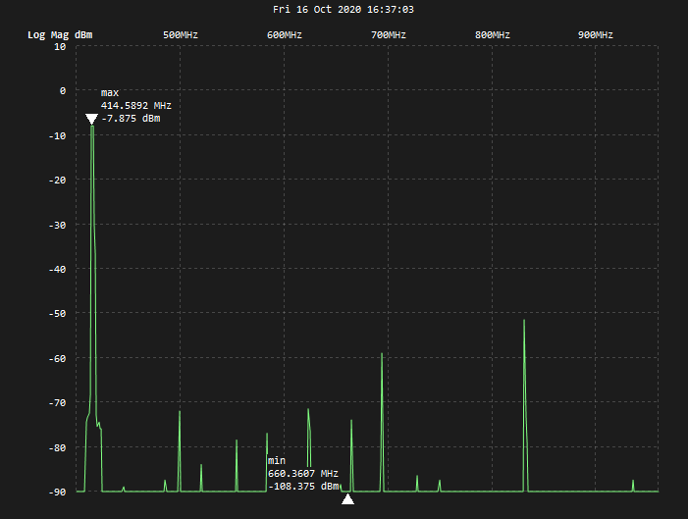
Task: Select the -108.375 dBm min value
Action: 303,486
